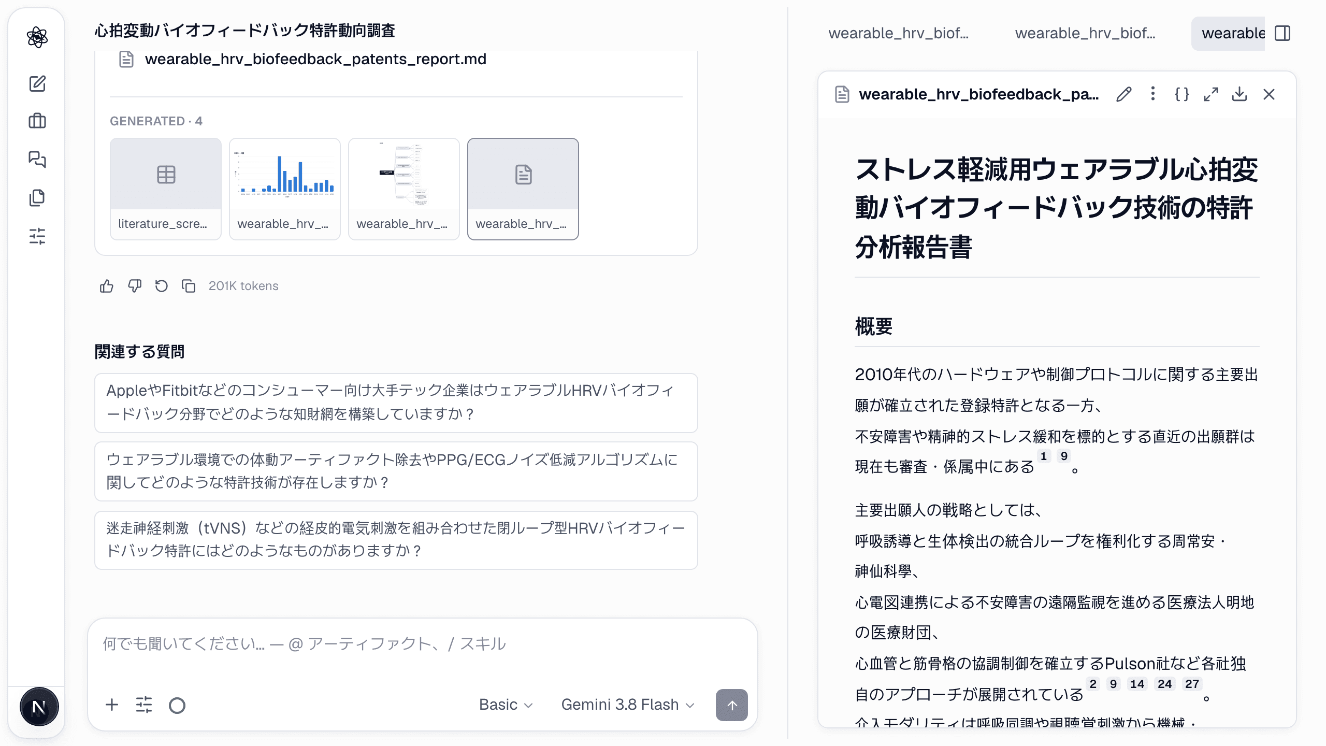Viewport: 1326px width, 746px height.
Task: Select the tVNS related question
Action: 396,540
